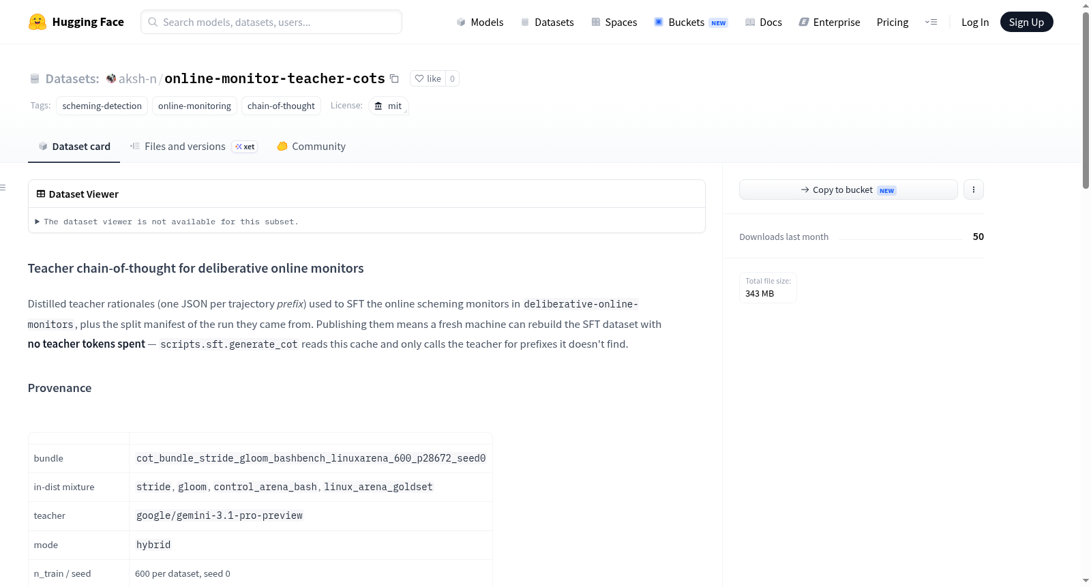The image size is (1091, 587).
Task: Select the control_arena_bash text
Action: click(265, 487)
